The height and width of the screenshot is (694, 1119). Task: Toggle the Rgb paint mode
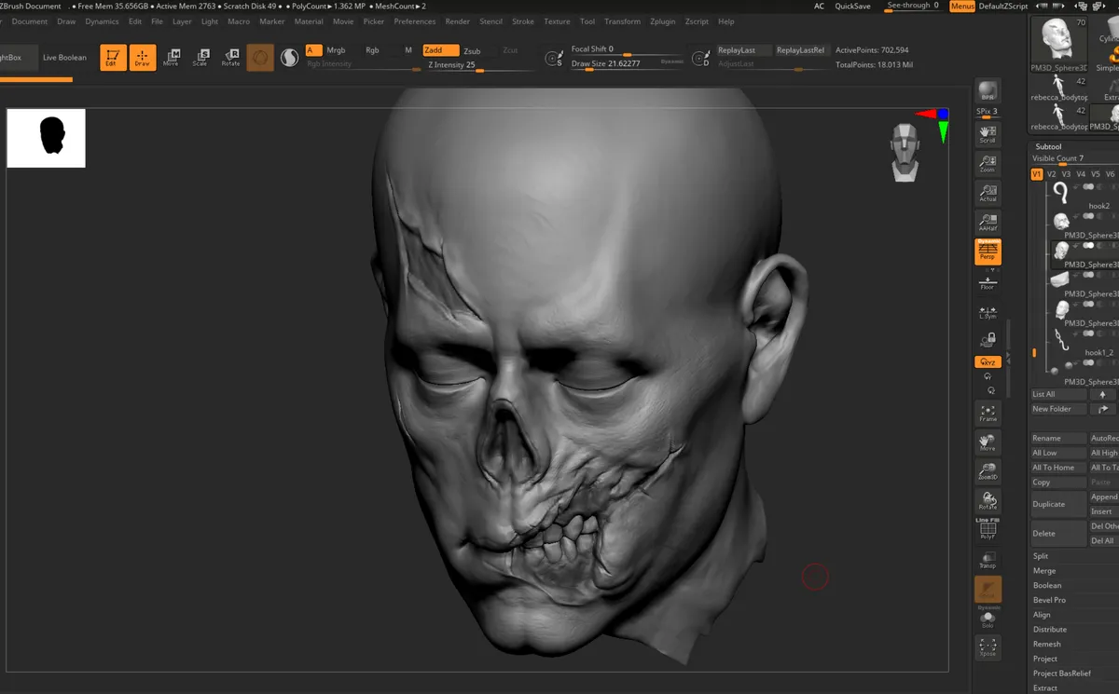pos(372,50)
